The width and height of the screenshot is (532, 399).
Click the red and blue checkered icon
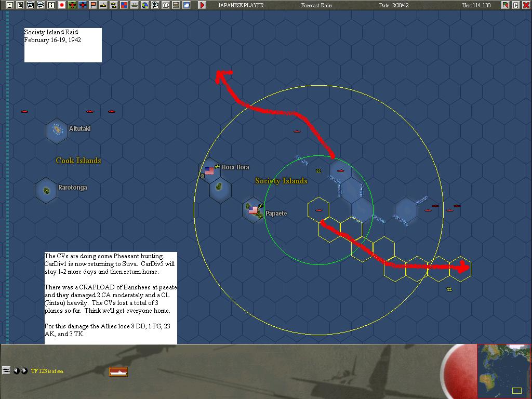click(x=124, y=5)
